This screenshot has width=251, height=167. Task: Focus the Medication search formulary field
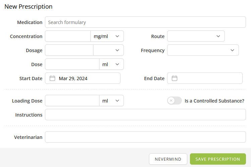point(145,22)
